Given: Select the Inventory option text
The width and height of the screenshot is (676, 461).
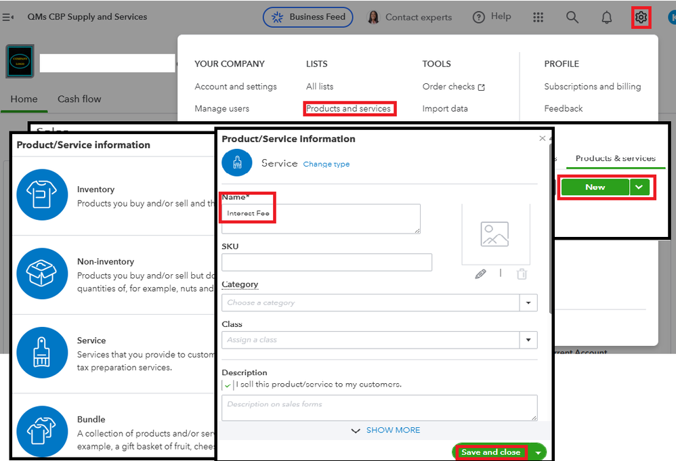Looking at the screenshot, I should [x=96, y=190].
